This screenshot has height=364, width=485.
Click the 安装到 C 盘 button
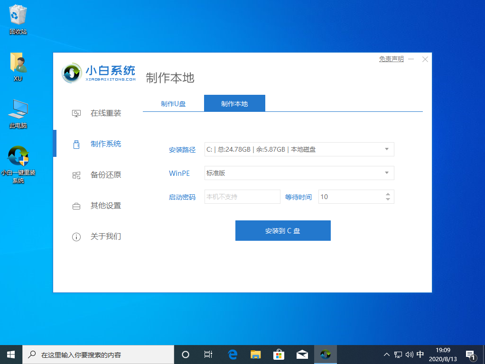pyautogui.click(x=283, y=231)
